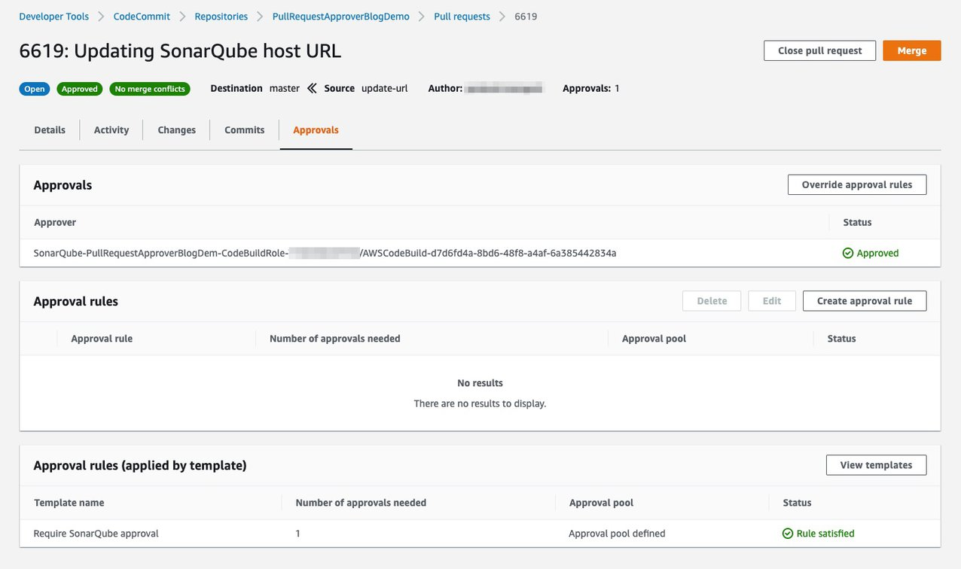
Task: Select the Require SonarQube approval template row
Action: tap(480, 534)
